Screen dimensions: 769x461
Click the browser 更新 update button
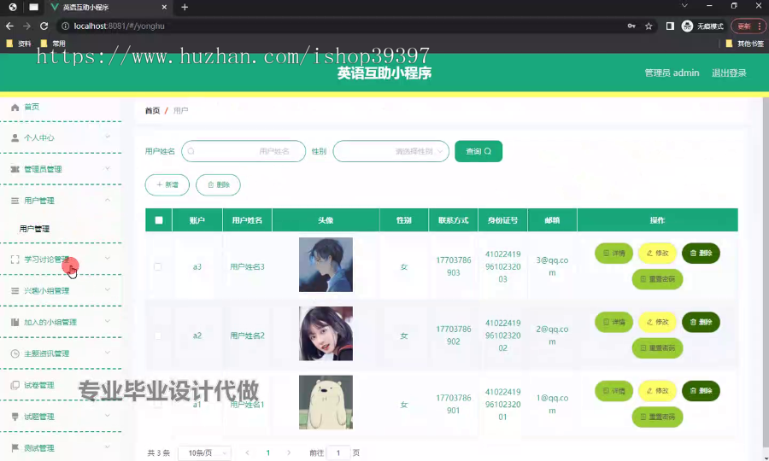748,26
